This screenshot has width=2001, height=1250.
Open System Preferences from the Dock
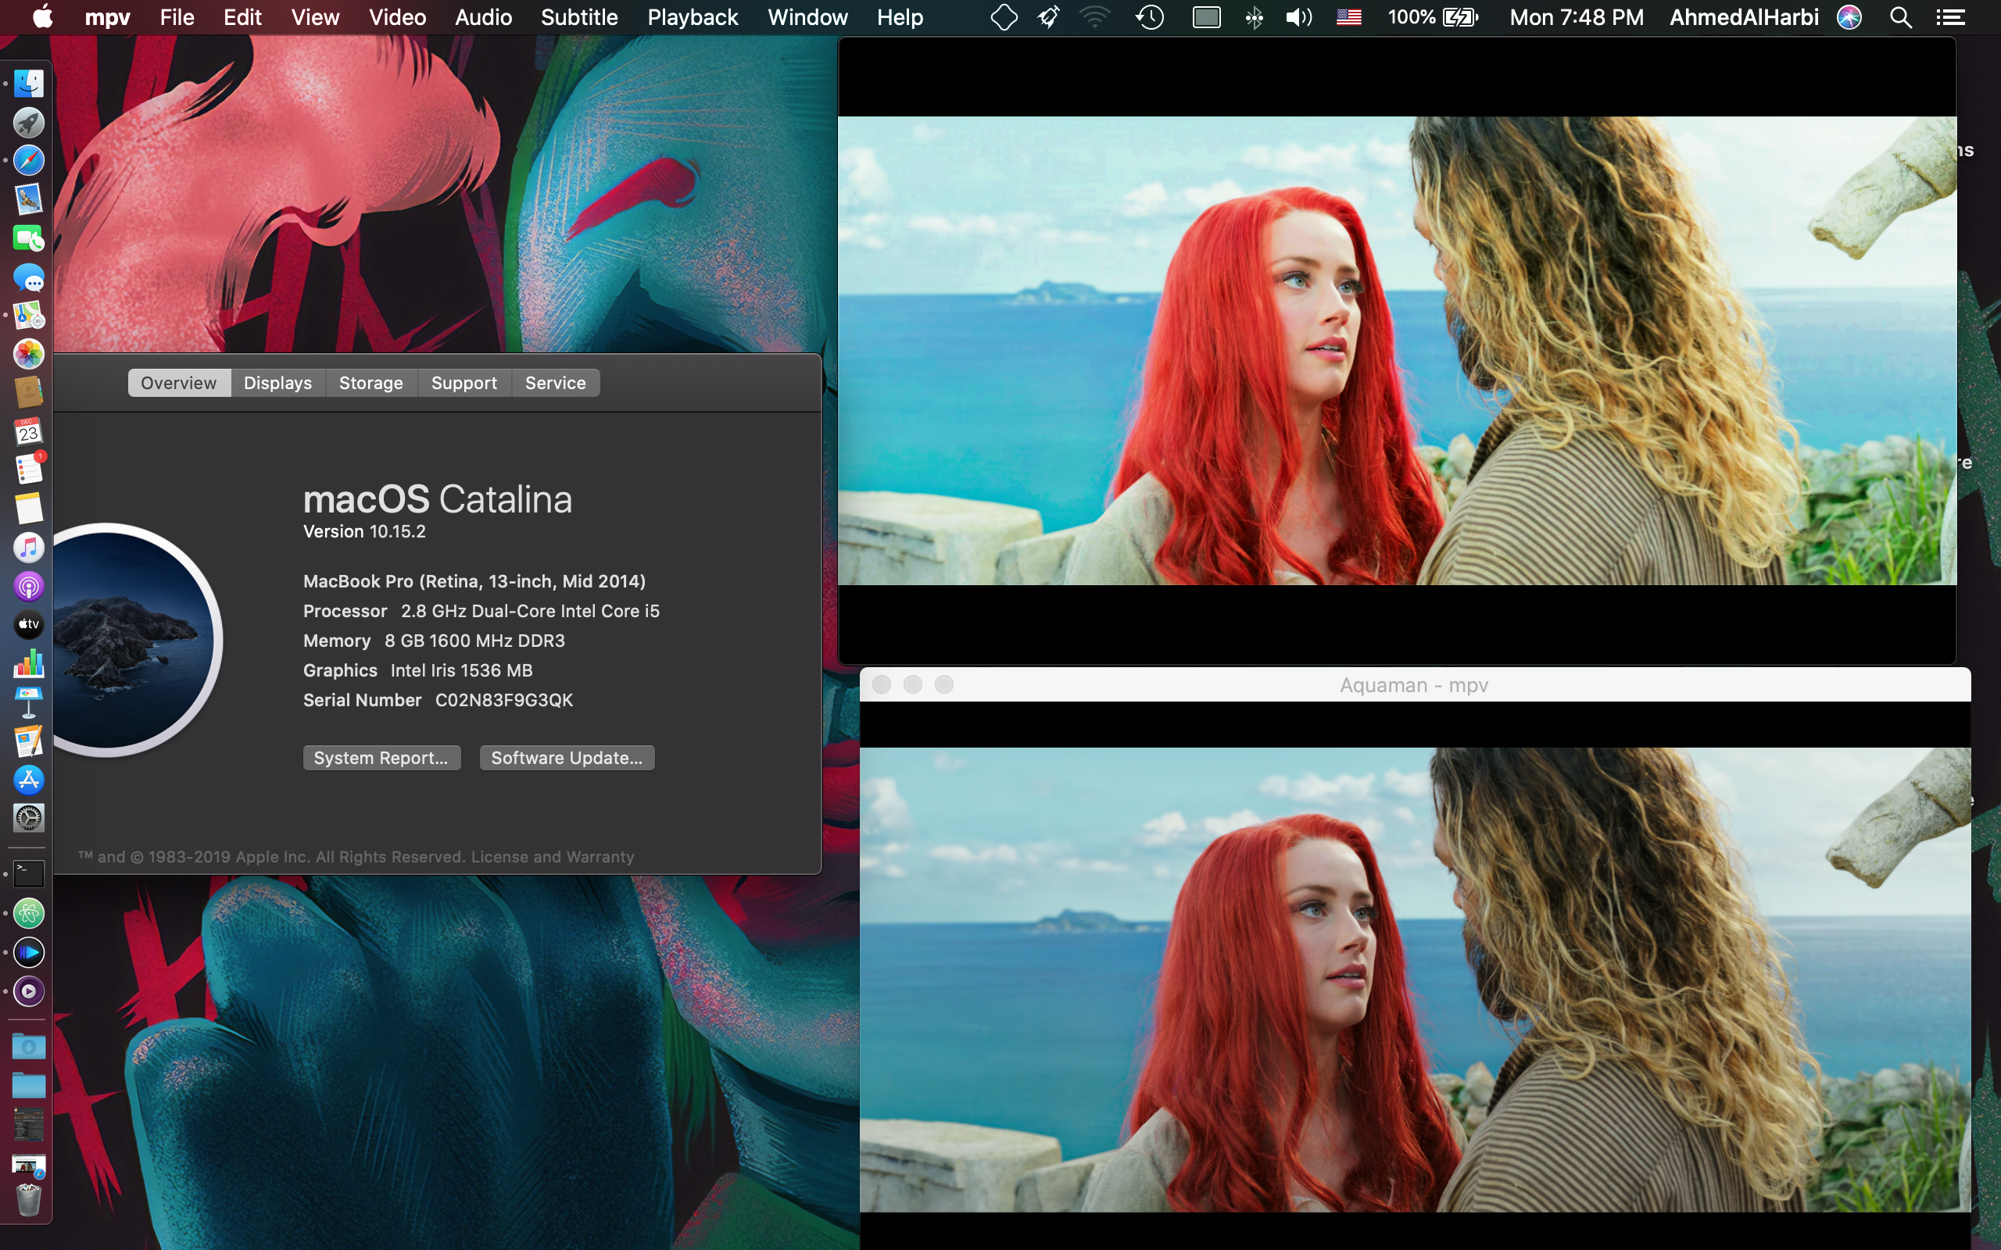pos(29,818)
